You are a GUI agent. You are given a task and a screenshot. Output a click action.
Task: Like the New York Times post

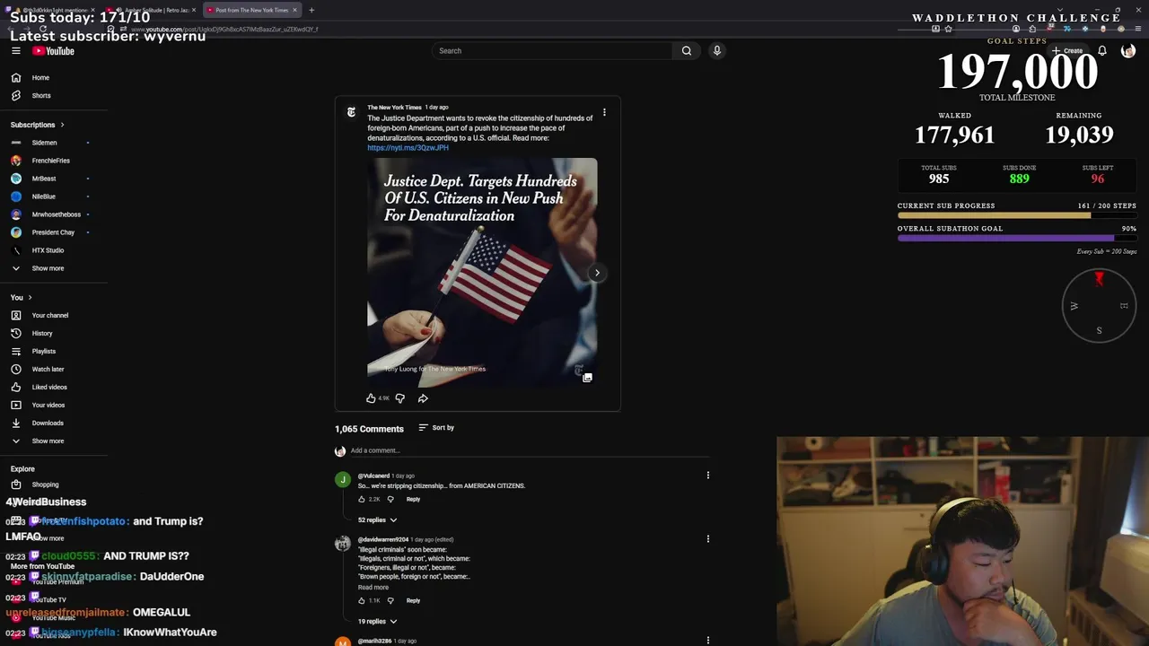click(x=371, y=398)
